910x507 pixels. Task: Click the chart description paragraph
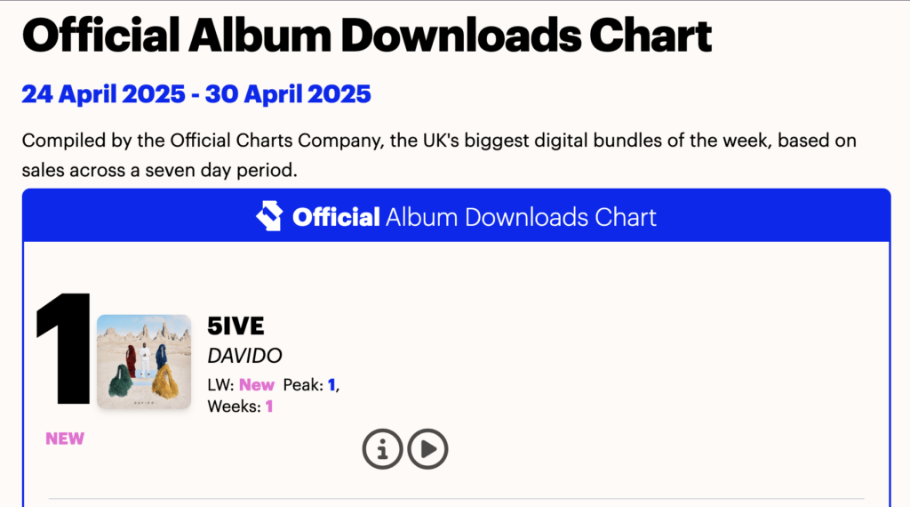click(x=439, y=155)
